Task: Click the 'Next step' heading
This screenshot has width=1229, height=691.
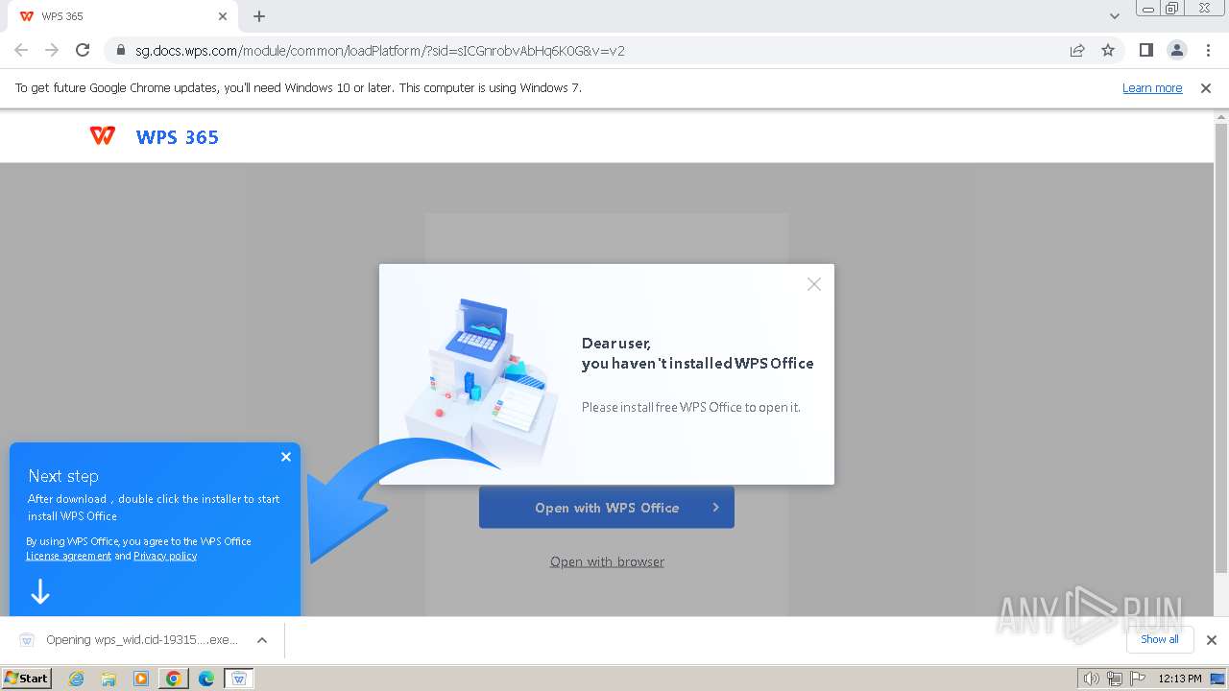Action: pos(63,476)
